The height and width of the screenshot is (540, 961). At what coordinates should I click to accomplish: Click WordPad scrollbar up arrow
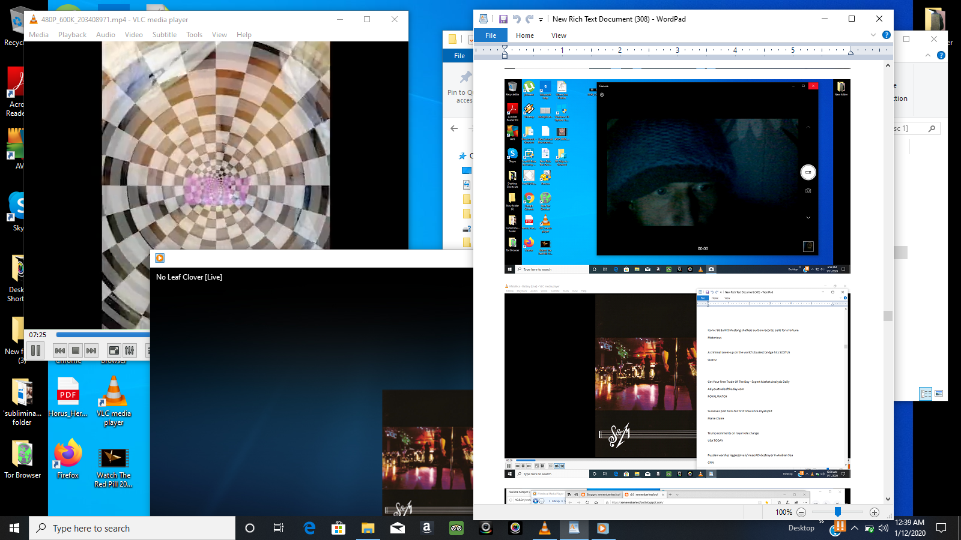click(888, 65)
